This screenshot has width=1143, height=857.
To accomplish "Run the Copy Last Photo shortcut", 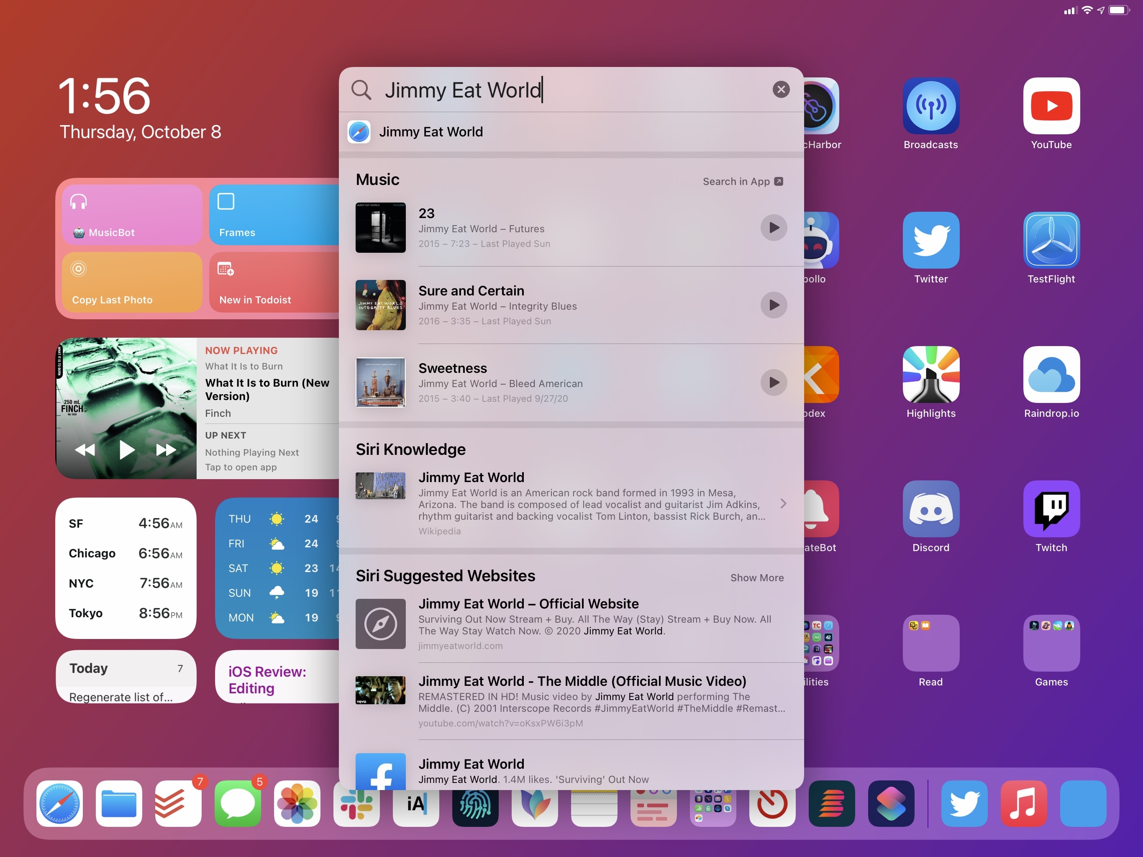I will 132,282.
